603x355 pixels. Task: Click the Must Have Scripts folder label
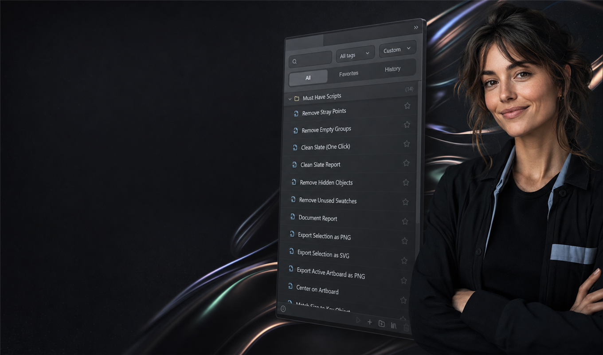point(322,97)
